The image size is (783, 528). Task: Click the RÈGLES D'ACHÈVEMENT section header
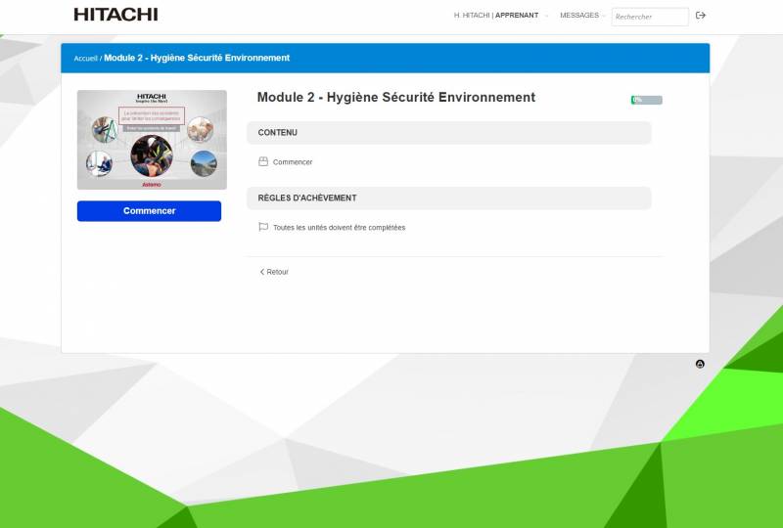click(448, 198)
